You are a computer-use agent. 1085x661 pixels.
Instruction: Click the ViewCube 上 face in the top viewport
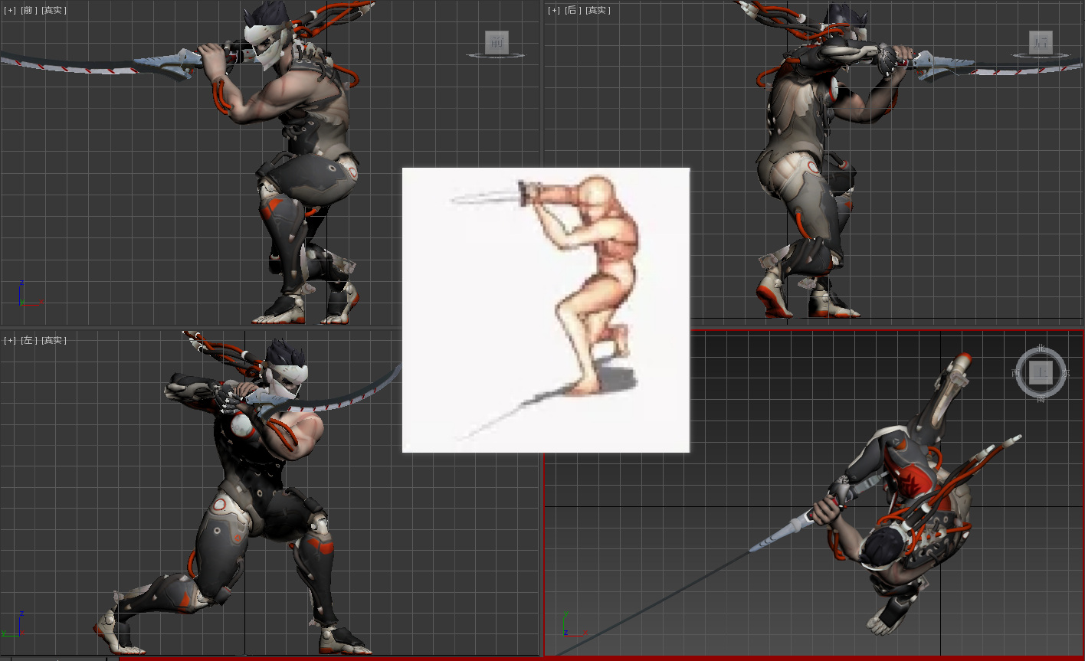pyautogui.click(x=1041, y=372)
